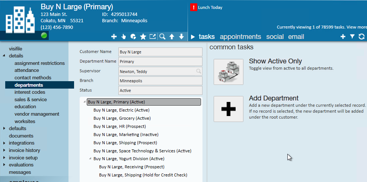Select Buy N Large, Electric (Active)

point(121,110)
